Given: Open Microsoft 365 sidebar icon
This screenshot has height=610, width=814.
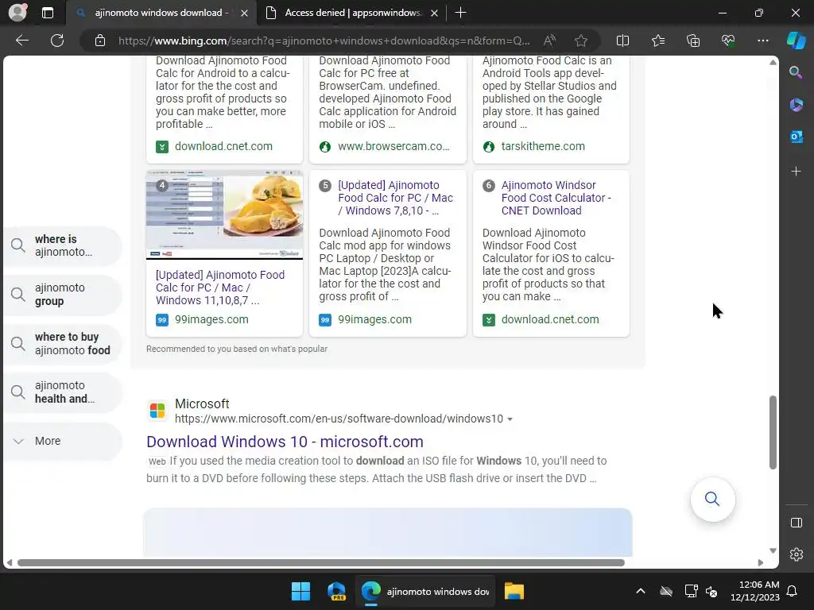Looking at the screenshot, I should tap(796, 105).
